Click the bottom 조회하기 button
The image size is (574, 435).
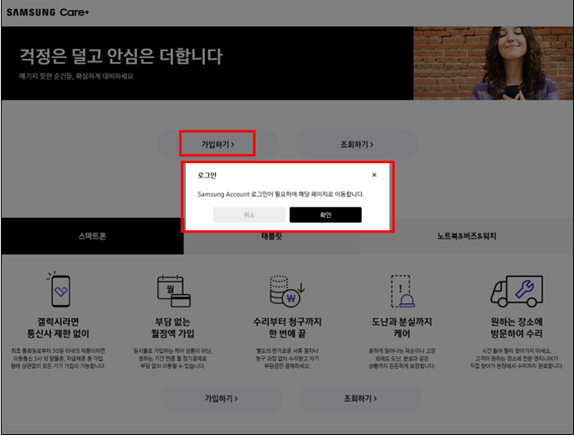(360, 398)
